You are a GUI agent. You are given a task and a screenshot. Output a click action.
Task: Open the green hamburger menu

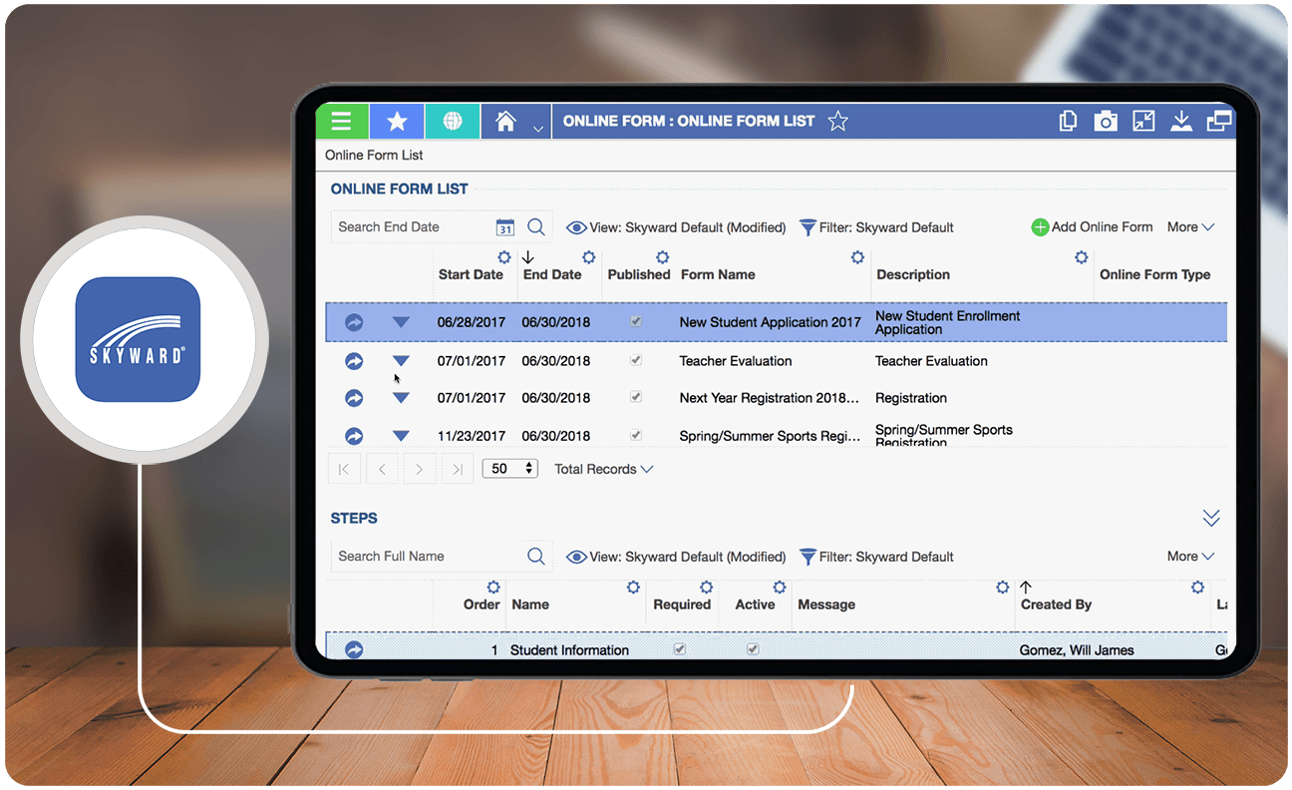(342, 121)
